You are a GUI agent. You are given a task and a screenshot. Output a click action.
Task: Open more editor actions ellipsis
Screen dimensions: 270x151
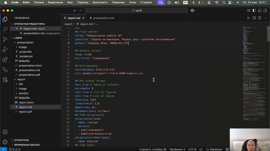click(x=265, y=18)
